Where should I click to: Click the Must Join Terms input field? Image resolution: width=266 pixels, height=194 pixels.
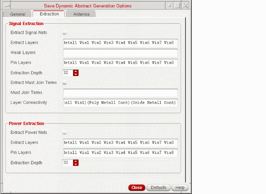pos(120,93)
